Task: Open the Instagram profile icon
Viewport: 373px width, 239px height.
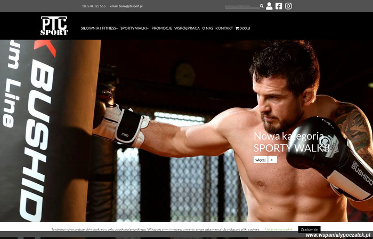Action: 288,6
